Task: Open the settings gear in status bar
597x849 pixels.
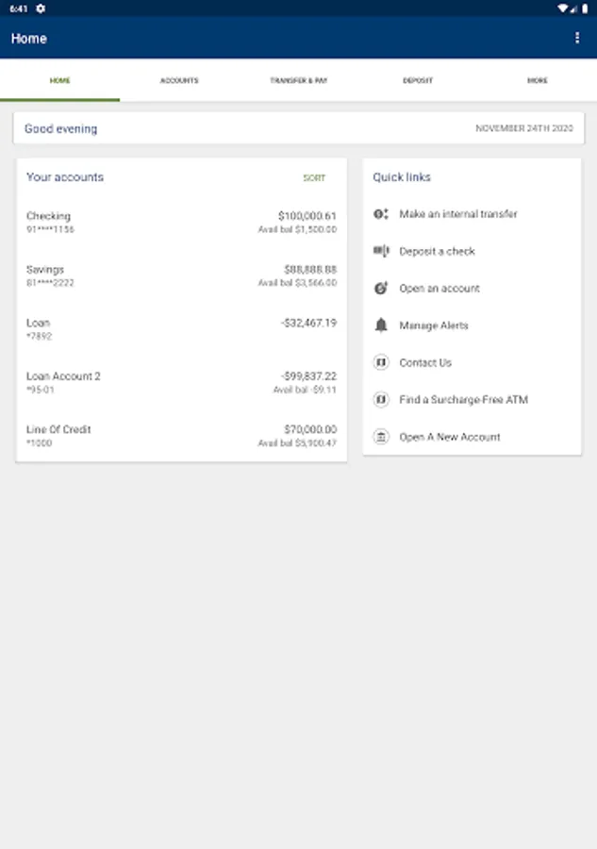Action: point(41,8)
